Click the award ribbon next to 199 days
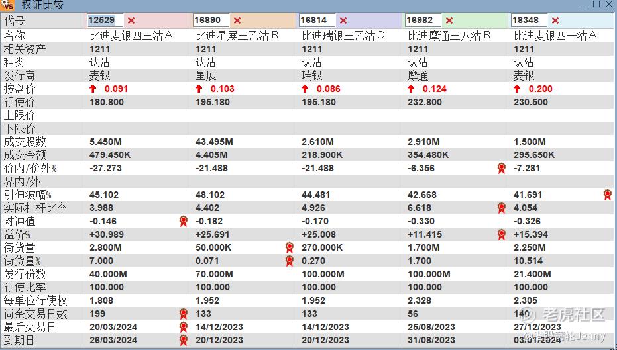Image resolution: width=617 pixels, height=350 pixels. pyautogui.click(x=184, y=314)
